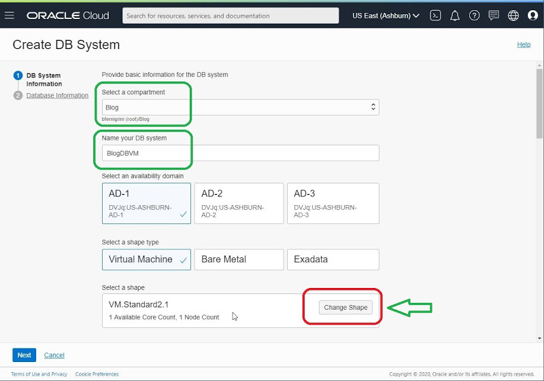Open Terms of Use and Privacy
The height and width of the screenshot is (381, 544).
point(39,374)
